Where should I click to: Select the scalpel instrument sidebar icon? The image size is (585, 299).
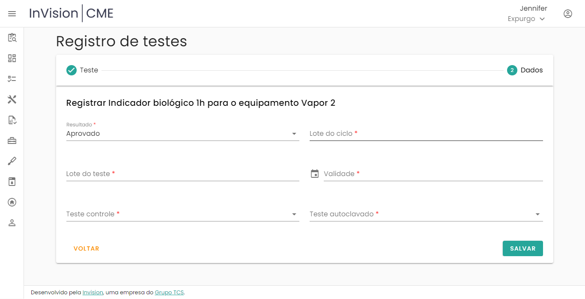point(12,161)
